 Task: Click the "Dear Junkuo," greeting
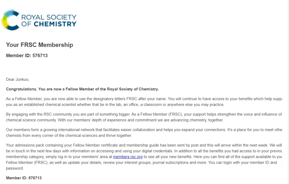coord(18,79)
